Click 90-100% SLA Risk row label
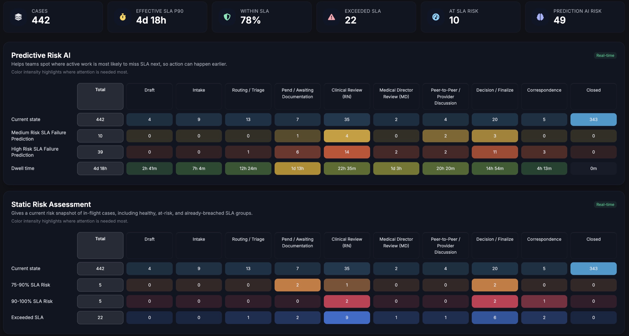This screenshot has width=629, height=336. point(32,301)
